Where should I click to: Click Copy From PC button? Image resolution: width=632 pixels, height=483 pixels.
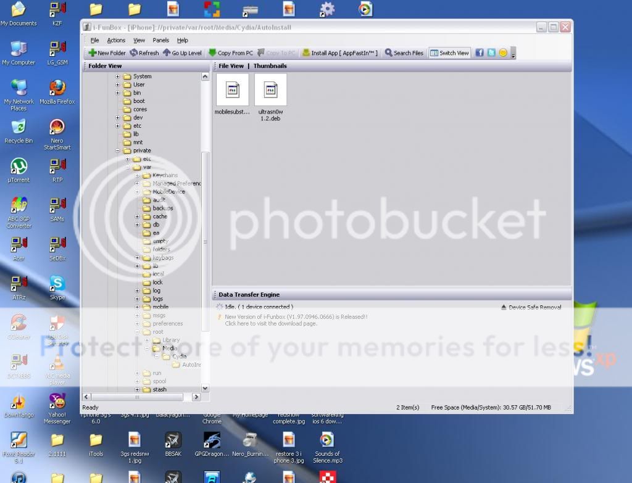tap(231, 53)
